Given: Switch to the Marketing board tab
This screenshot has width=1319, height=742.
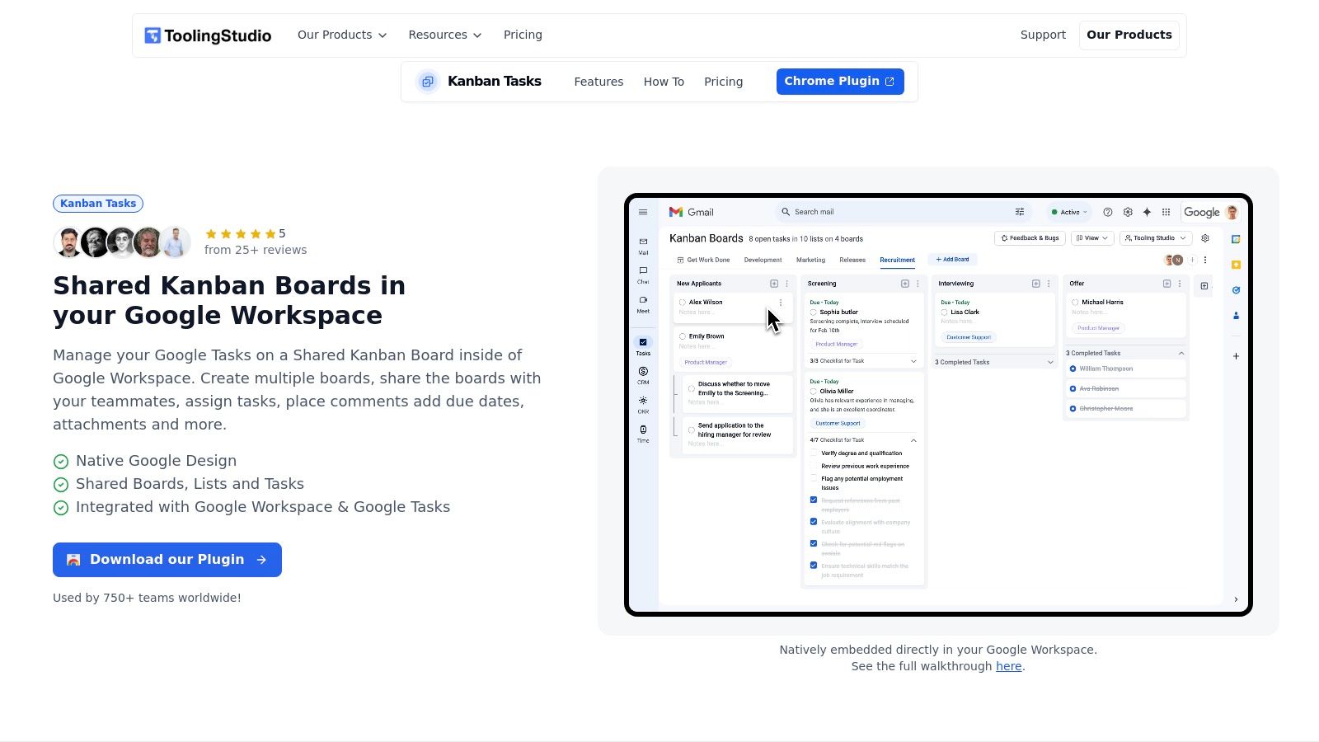Looking at the screenshot, I should tap(810, 260).
